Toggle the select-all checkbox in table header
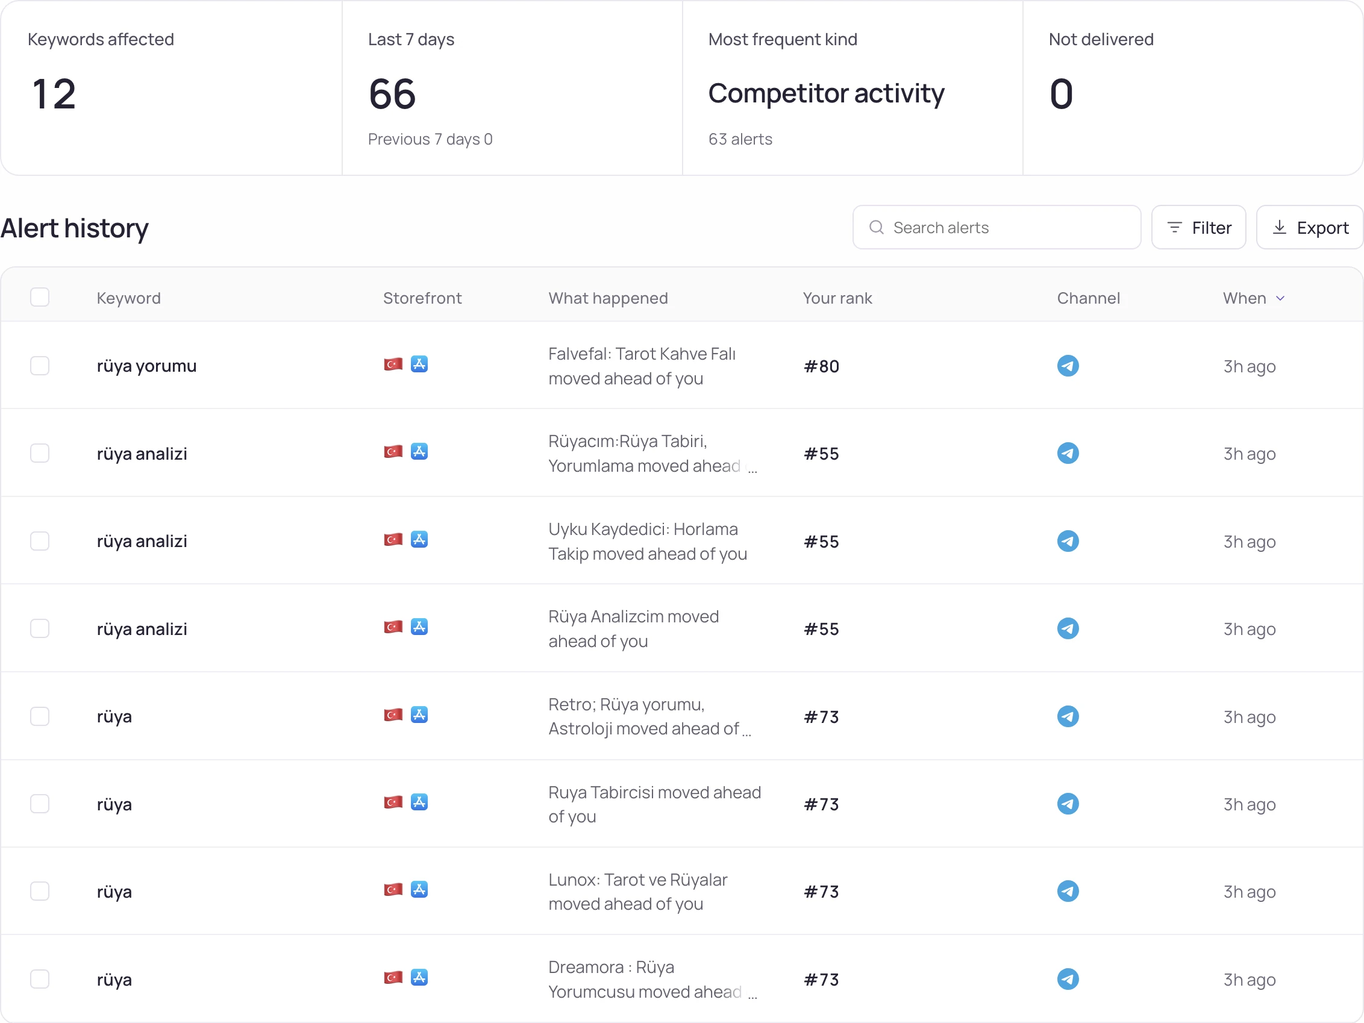Image resolution: width=1364 pixels, height=1023 pixels. click(x=40, y=297)
